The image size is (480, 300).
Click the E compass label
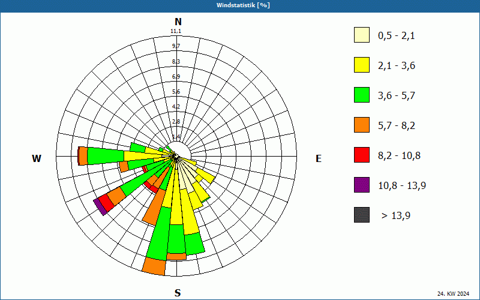point(319,158)
